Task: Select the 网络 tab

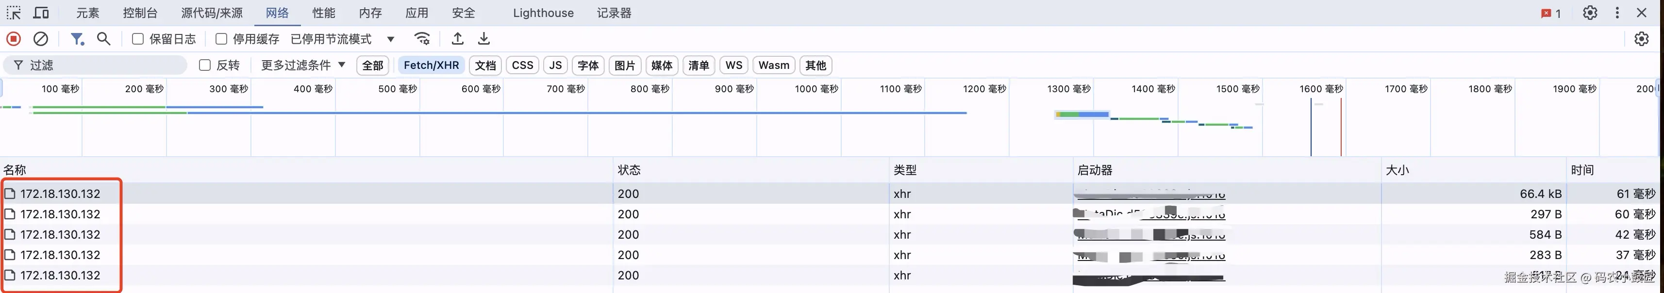Action: point(277,13)
